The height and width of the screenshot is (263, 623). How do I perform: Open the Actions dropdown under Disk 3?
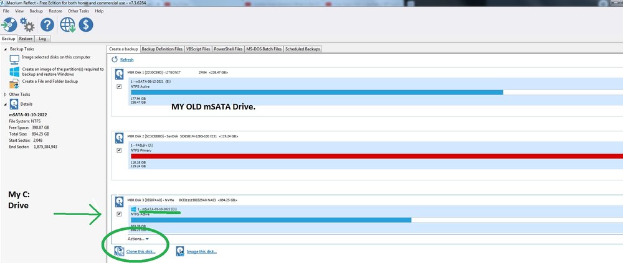click(x=138, y=239)
